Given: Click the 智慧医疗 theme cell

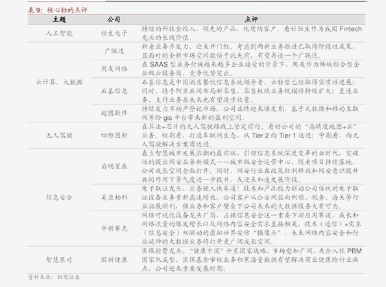Looking at the screenshot, I should click(x=59, y=260).
